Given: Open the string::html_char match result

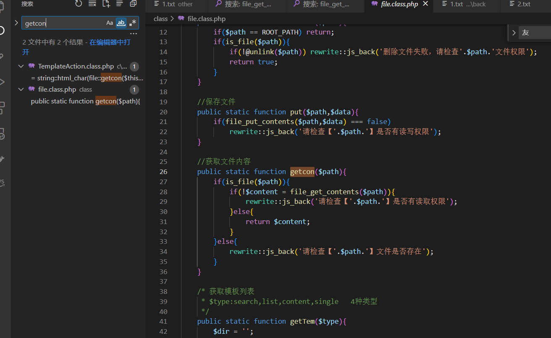Looking at the screenshot, I should pos(87,78).
